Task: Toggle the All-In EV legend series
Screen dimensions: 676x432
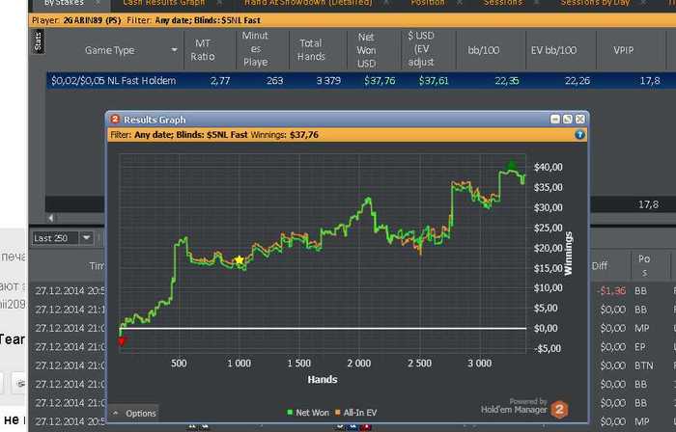Action: tap(356, 413)
